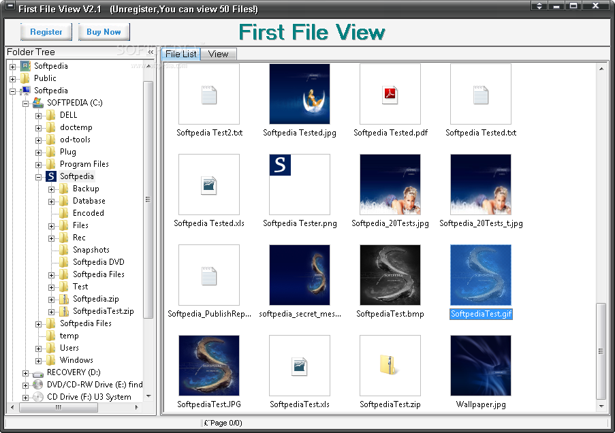The width and height of the screenshot is (615, 433).
Task: Click the title bar roll-up arrows button
Action: pos(539,5)
